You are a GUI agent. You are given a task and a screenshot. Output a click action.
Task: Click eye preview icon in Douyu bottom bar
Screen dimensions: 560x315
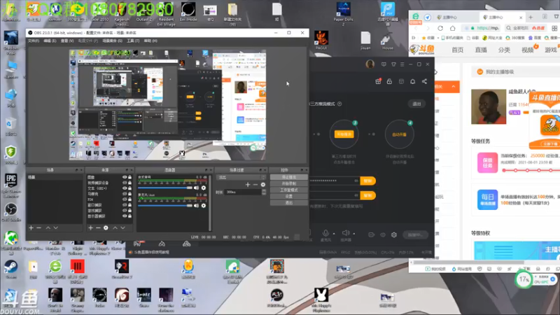pyautogui.click(x=382, y=234)
